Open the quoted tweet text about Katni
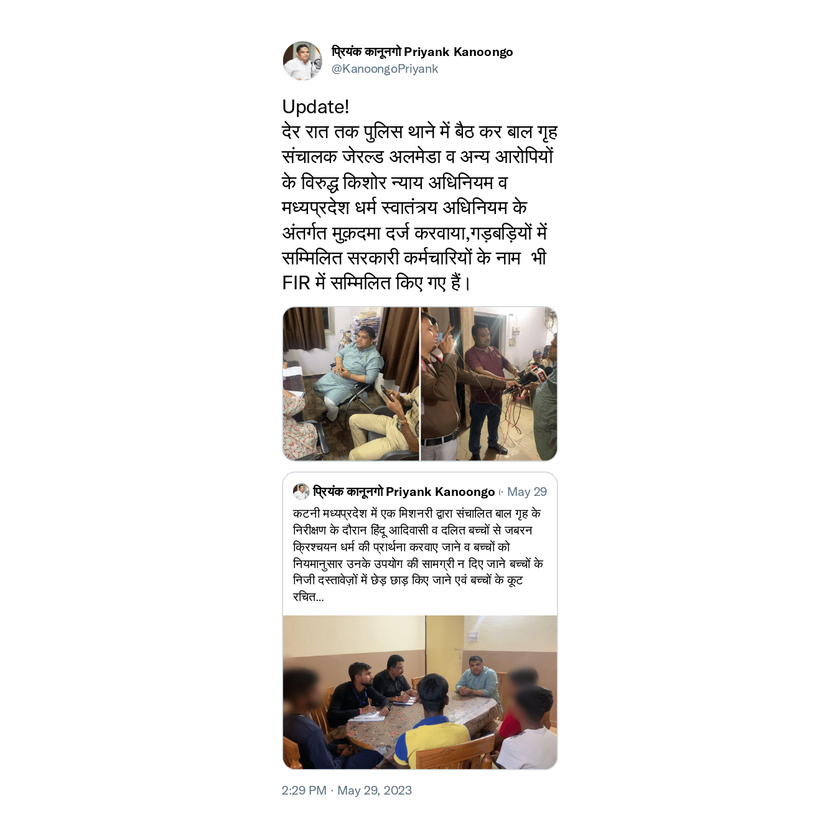 pyautogui.click(x=418, y=555)
